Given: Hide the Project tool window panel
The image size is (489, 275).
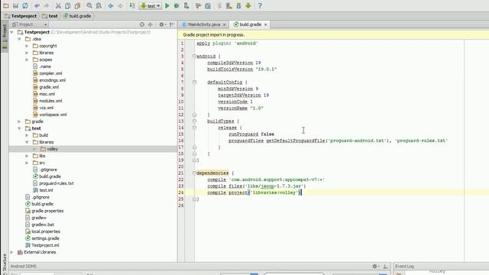Looking at the screenshot, I should (171, 24).
